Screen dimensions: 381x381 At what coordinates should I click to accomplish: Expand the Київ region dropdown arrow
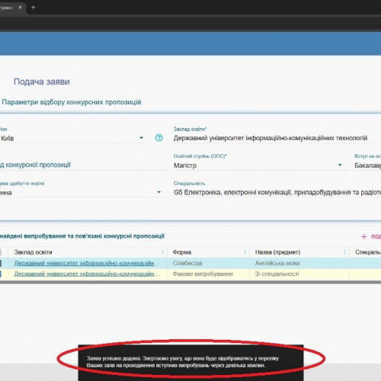[141, 138]
